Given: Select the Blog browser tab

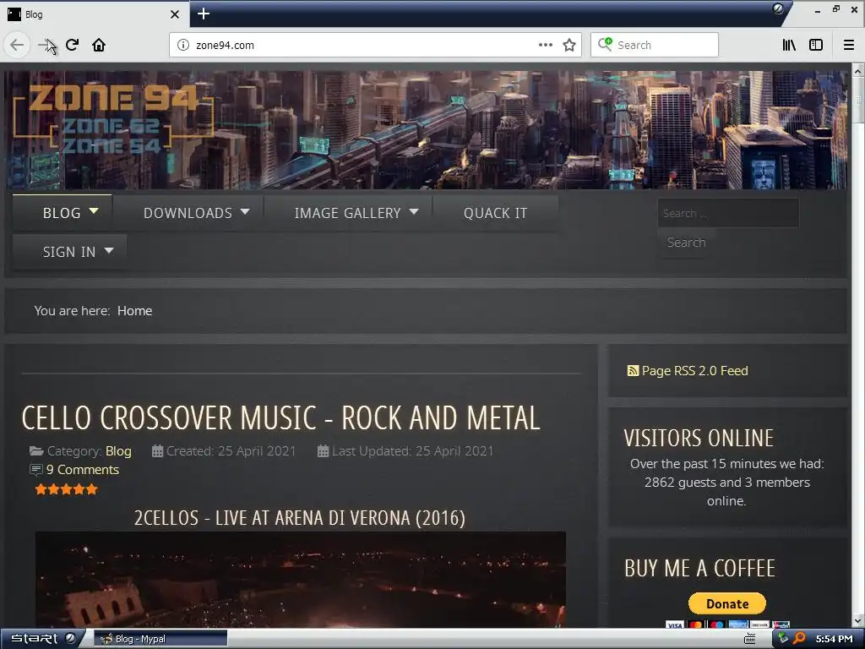Looking at the screenshot, I should coord(95,14).
